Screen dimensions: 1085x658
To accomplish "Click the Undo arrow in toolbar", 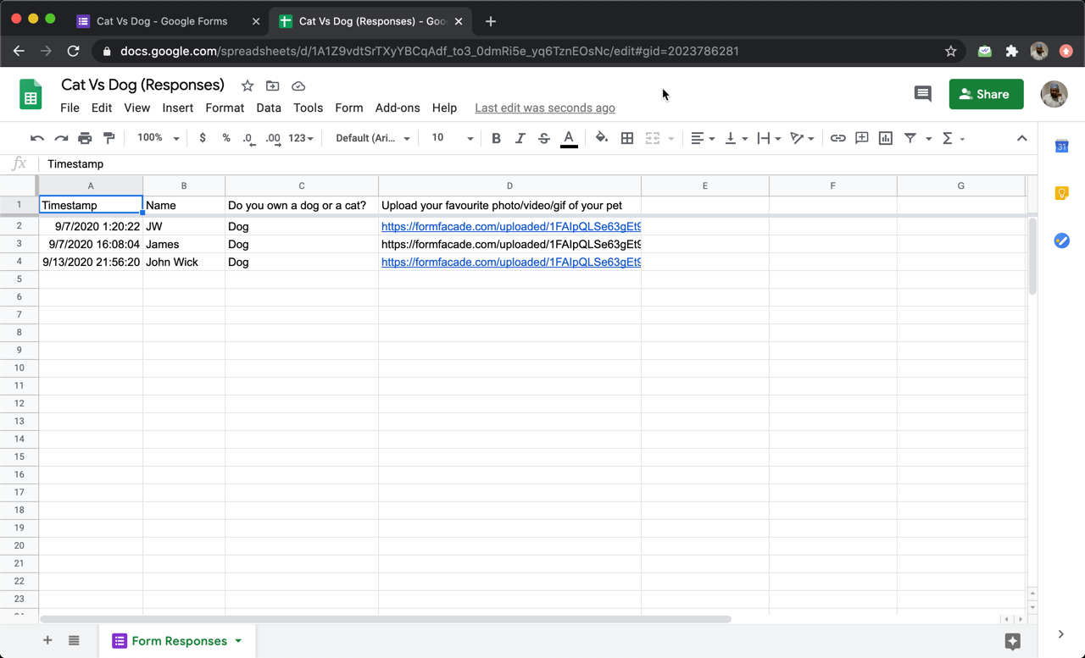I will (x=36, y=138).
